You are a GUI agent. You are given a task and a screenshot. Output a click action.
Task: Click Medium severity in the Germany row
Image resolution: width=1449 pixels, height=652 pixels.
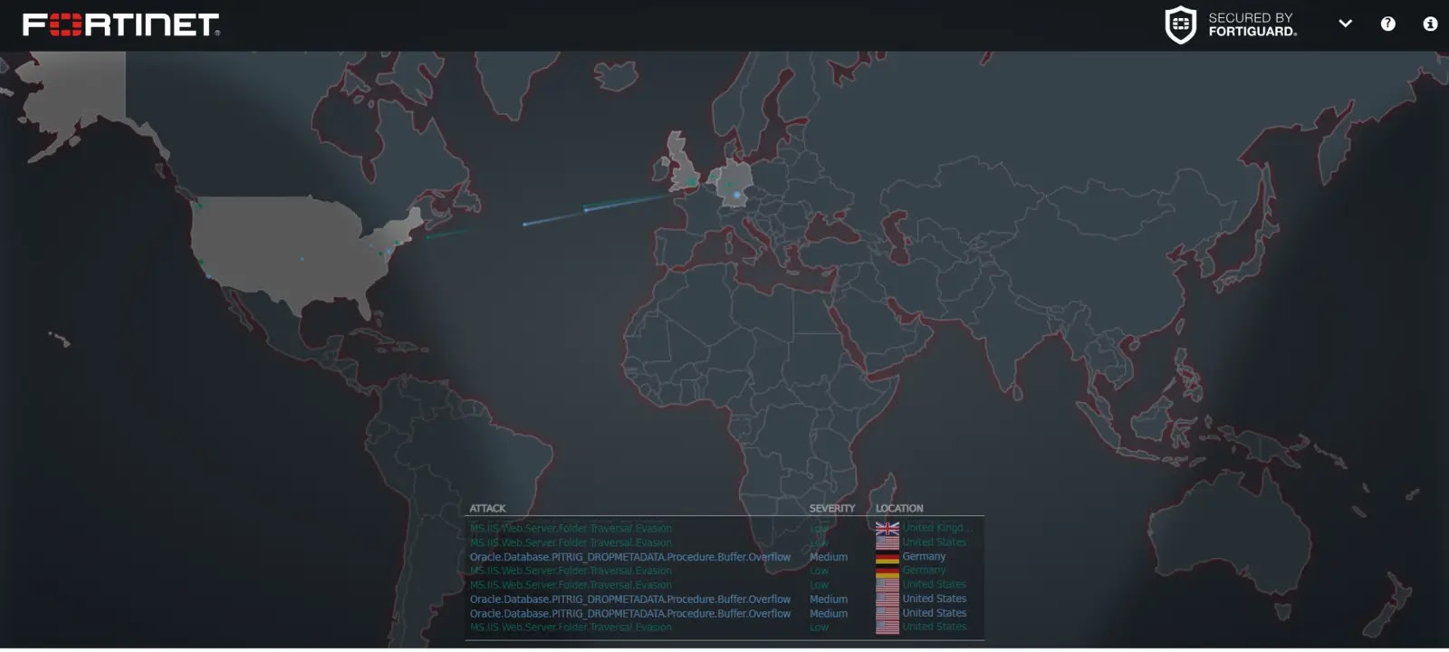[828, 557]
